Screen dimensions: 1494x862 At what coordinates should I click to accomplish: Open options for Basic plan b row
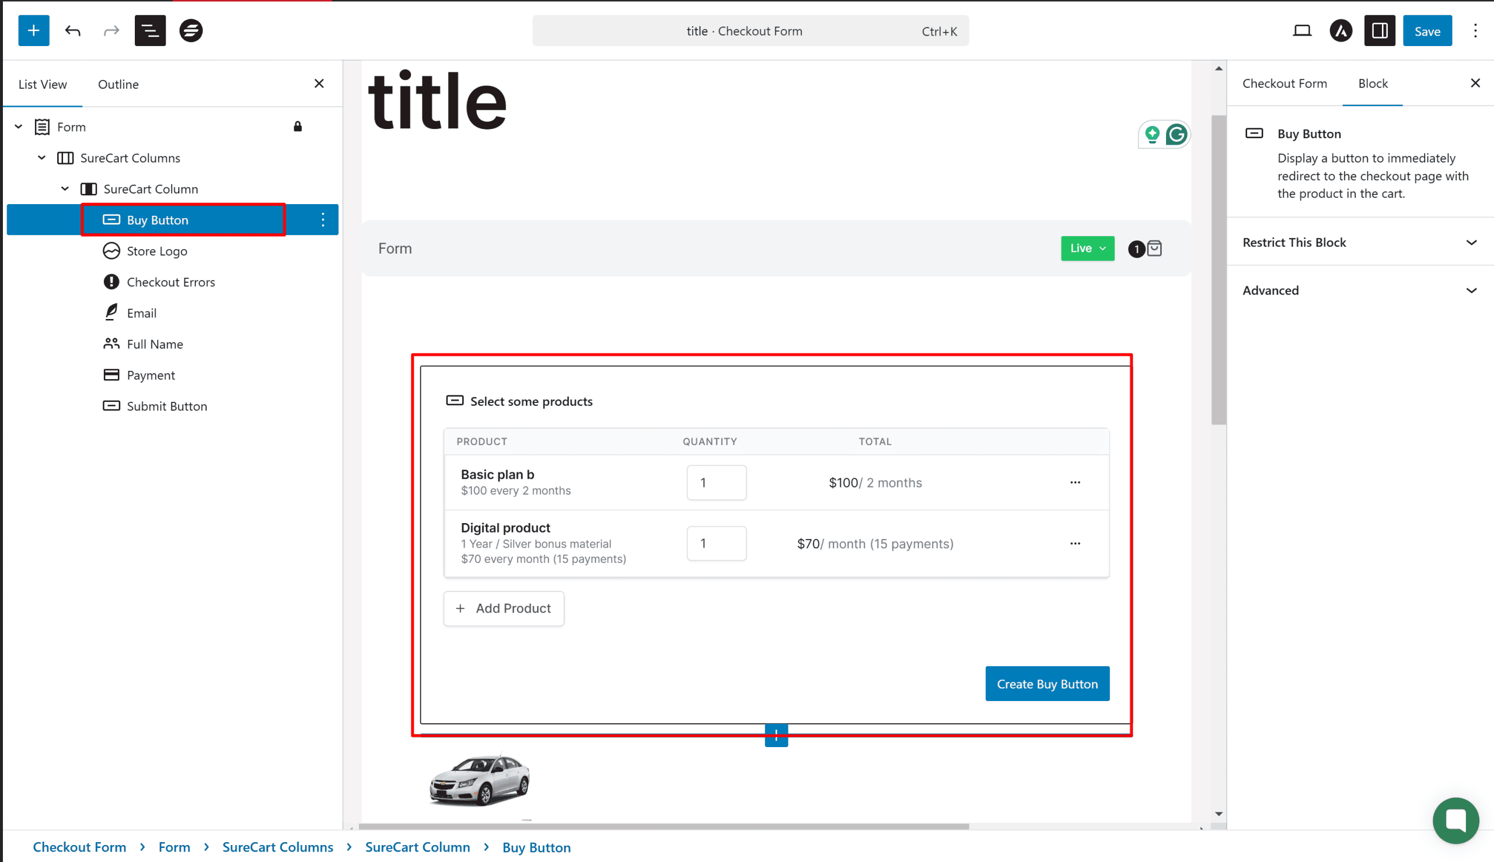[1074, 482]
